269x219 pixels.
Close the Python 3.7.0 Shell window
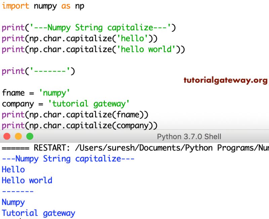coord(6,137)
